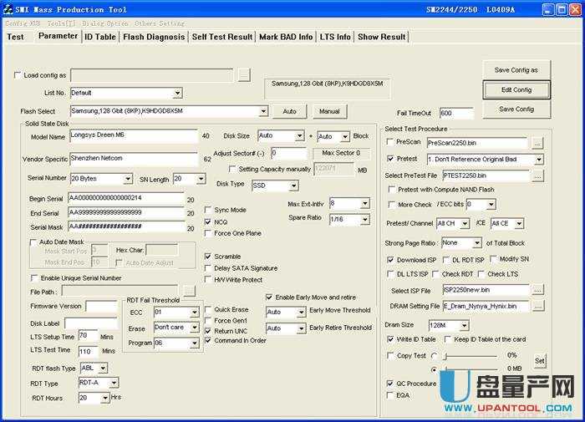This screenshot has height=422, width=585.
Task: Click browse button next to PreScan2250.bin
Action: [x=537, y=143]
